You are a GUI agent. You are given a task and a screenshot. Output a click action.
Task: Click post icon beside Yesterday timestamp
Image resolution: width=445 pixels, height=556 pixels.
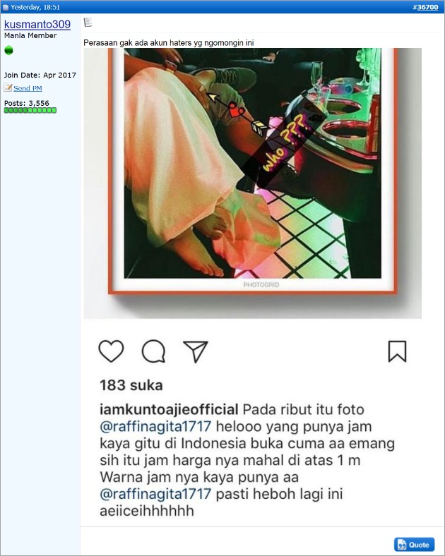(6, 8)
